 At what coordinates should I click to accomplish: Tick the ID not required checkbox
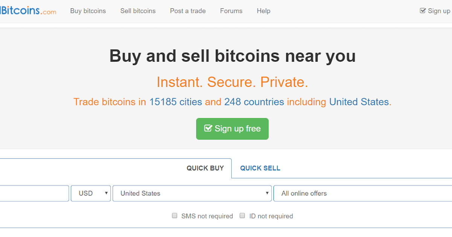tap(243, 216)
